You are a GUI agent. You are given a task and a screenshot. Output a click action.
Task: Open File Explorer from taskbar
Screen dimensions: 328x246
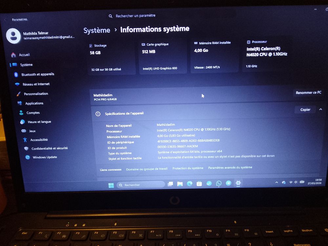click(180, 184)
